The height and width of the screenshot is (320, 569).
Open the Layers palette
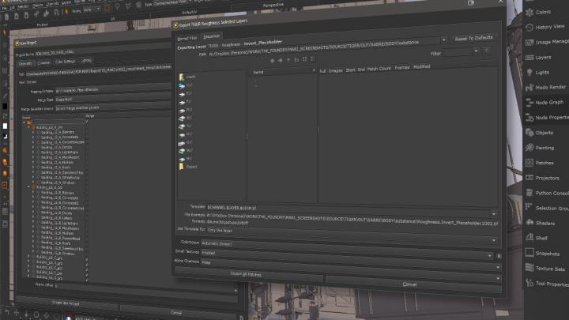tap(545, 57)
